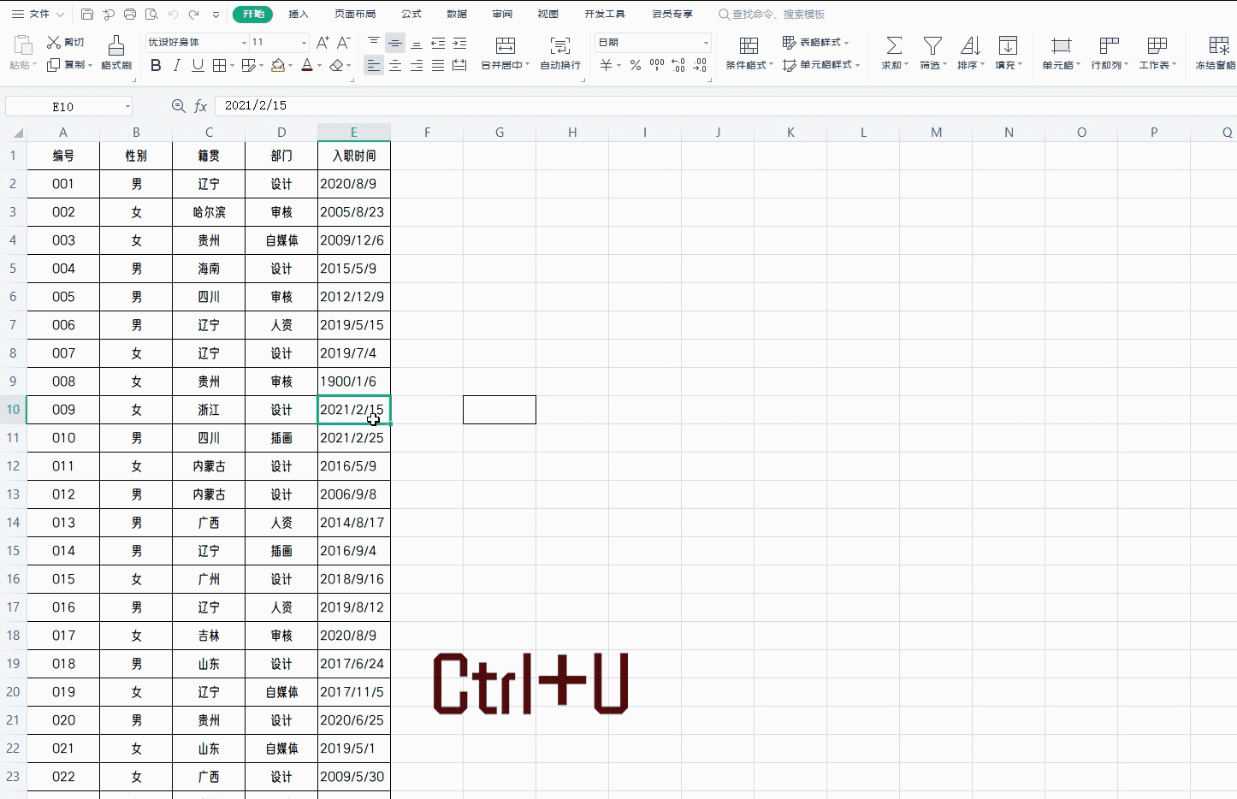Decrease font size with A- icon

coord(343,42)
